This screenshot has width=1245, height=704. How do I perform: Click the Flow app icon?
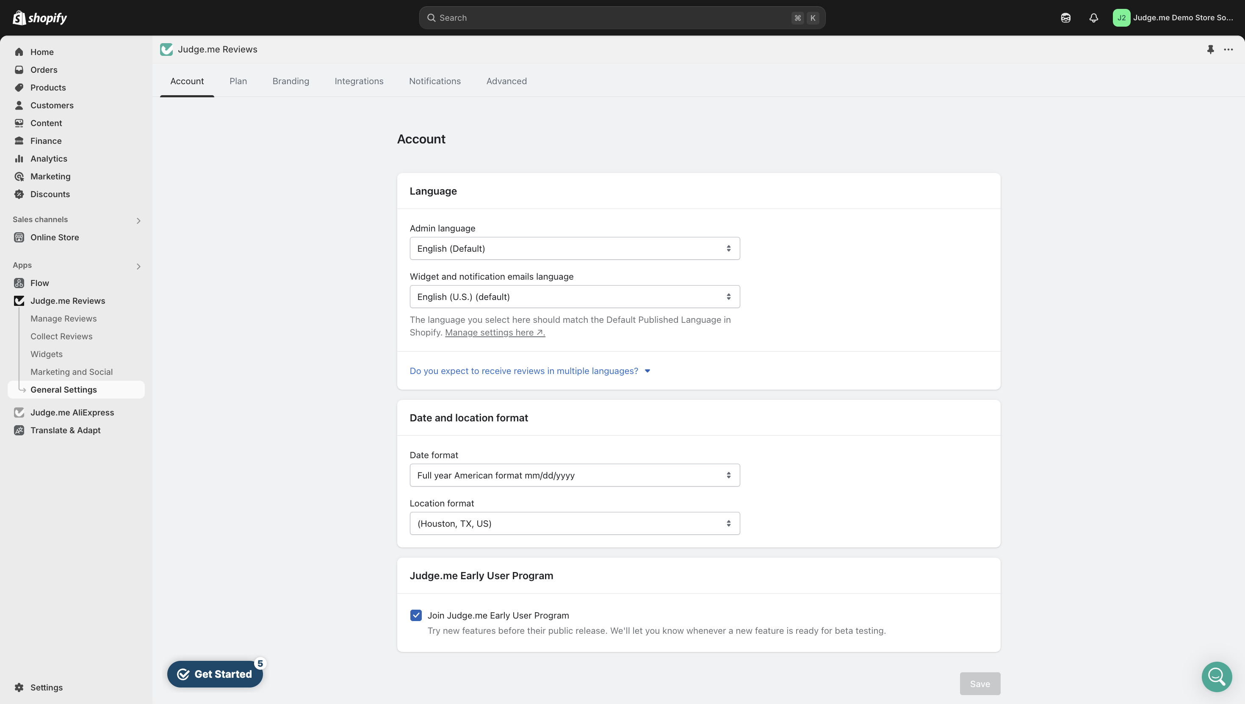pos(19,283)
